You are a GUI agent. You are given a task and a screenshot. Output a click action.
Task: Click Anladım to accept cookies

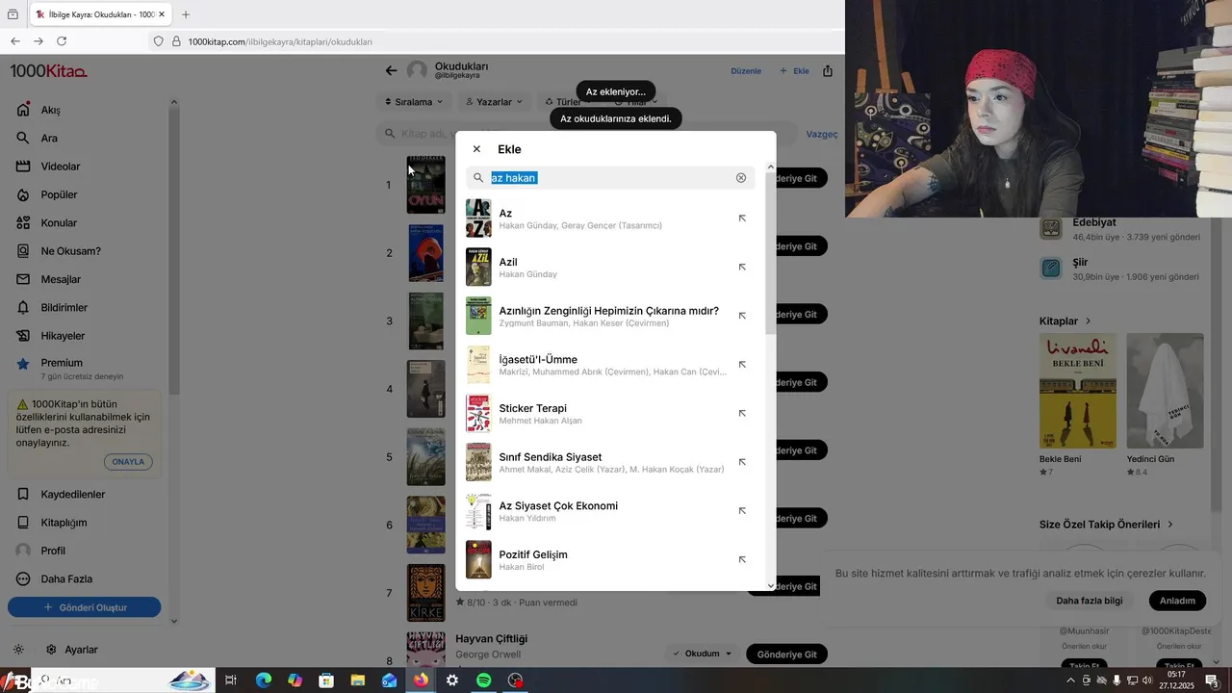[x=1177, y=601]
